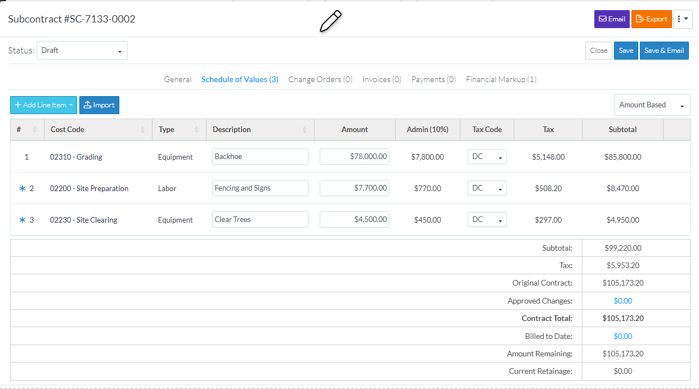699x389 pixels.
Task: Click the $4,950.00 subtotal cell
Action: [x=622, y=220]
